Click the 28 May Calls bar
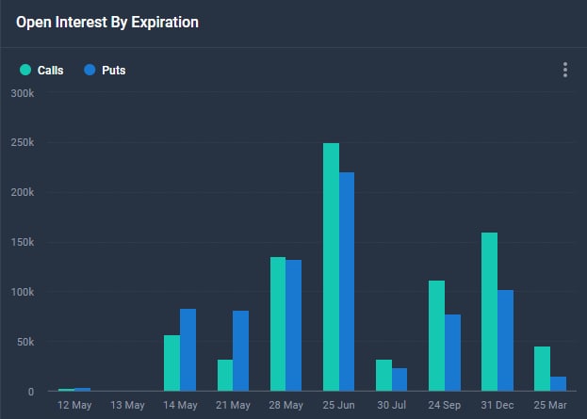This screenshot has width=587, height=419. pos(278,324)
